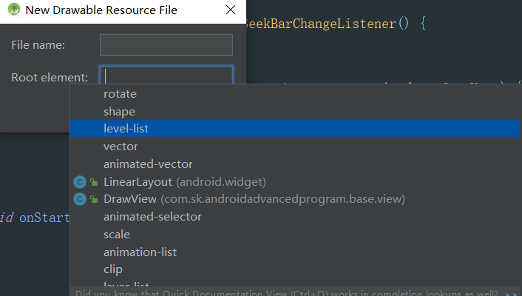Screen dimensions: 522x296
Task: Select rotate from the completion list
Action: coord(120,94)
